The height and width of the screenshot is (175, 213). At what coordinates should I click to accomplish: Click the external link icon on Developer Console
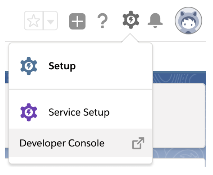pos(138,143)
